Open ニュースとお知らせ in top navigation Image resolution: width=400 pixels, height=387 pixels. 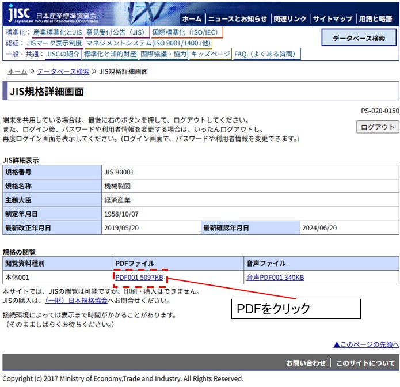(238, 19)
